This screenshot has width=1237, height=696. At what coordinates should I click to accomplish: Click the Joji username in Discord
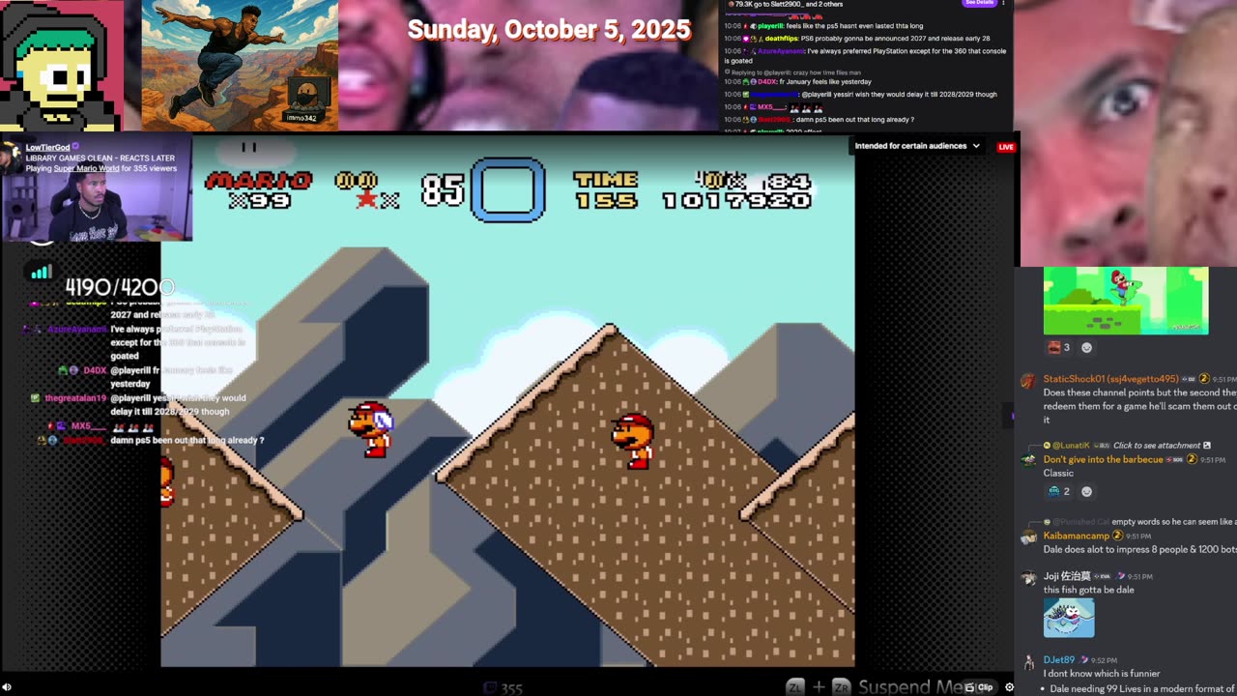coord(1066,576)
